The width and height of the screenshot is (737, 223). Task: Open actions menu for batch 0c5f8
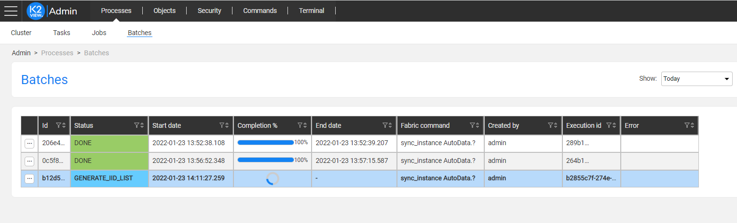coord(29,161)
